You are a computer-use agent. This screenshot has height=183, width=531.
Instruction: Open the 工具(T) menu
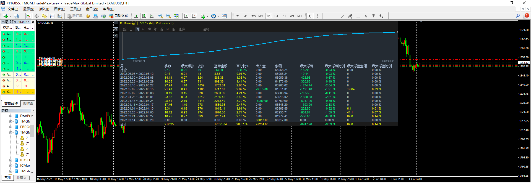click(x=75, y=9)
